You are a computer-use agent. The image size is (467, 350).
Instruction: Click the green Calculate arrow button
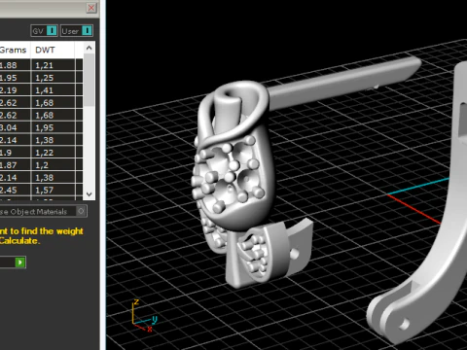pos(20,262)
